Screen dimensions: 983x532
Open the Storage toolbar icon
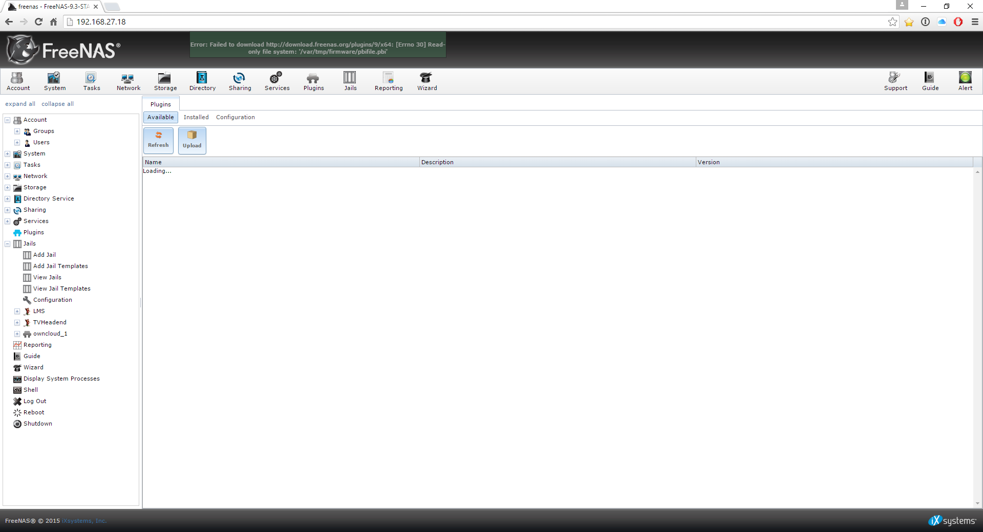(x=165, y=81)
